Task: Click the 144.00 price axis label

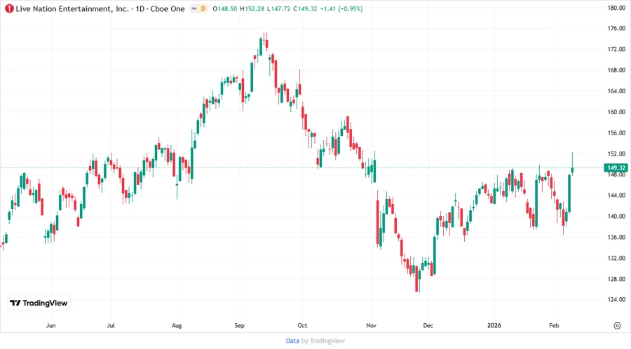Action: click(616, 196)
